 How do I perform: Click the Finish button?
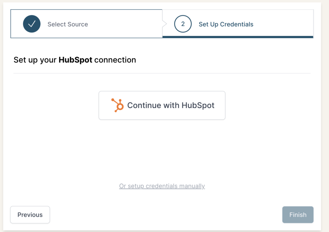pyautogui.click(x=298, y=215)
